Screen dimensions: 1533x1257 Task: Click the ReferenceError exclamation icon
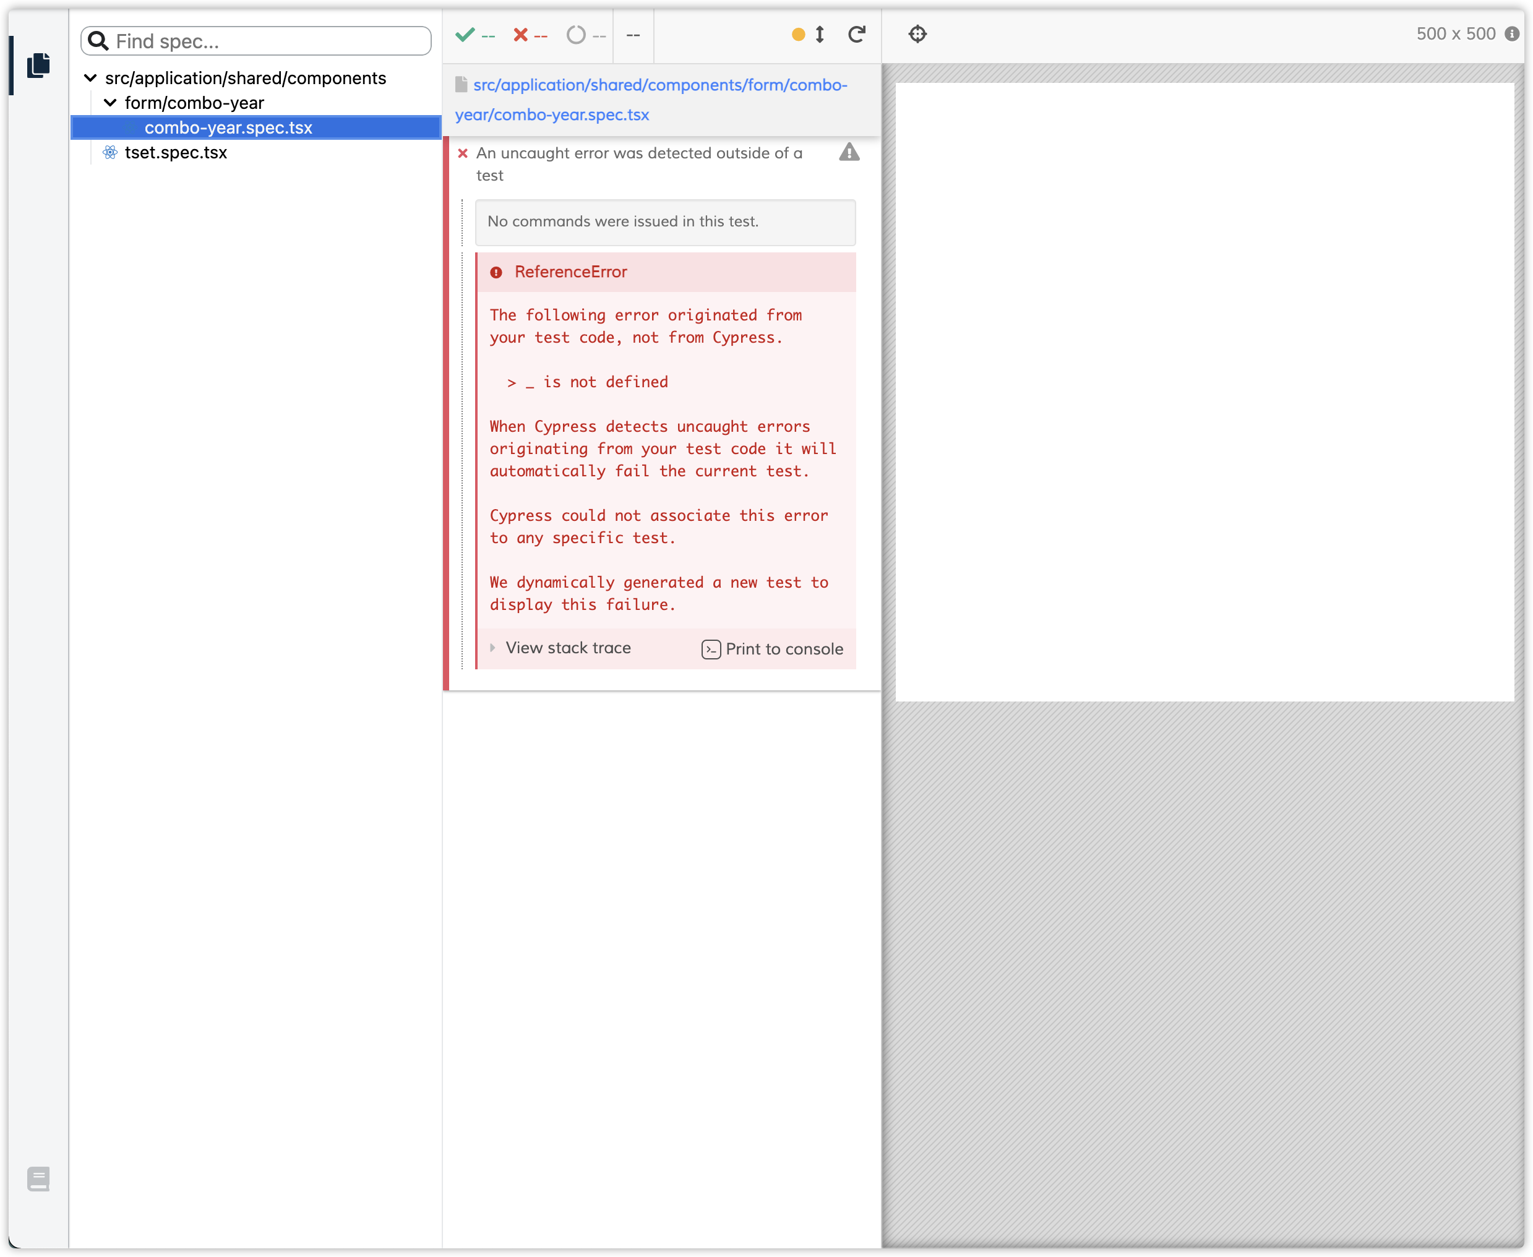496,272
